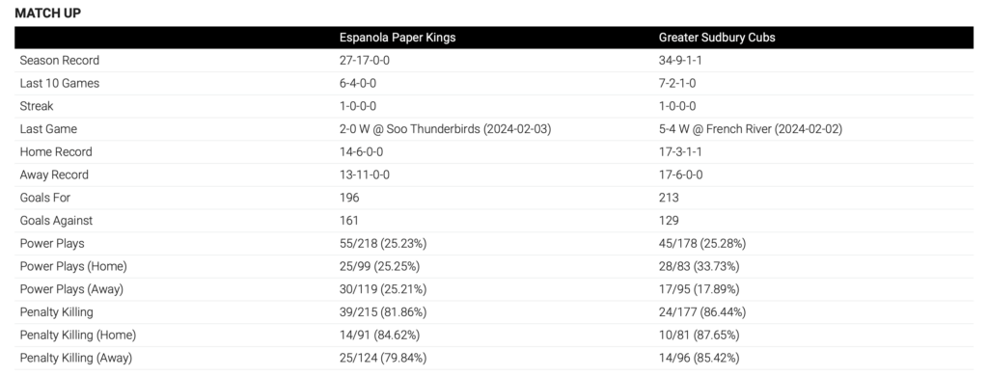Click Sudbury's Goals For value 213

click(x=669, y=198)
